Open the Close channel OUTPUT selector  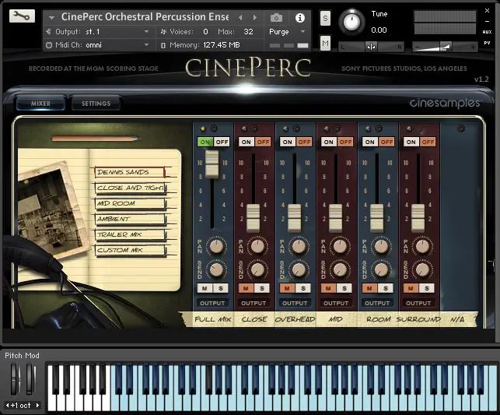253,303
